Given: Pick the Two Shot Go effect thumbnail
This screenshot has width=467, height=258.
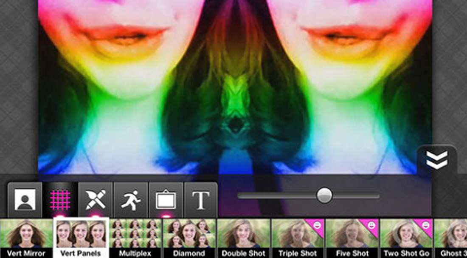Looking at the screenshot, I should pos(406,238).
